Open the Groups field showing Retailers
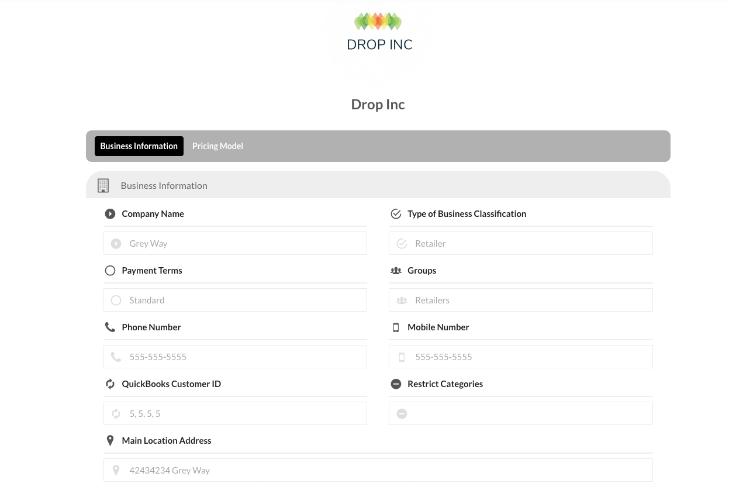 coord(521,300)
